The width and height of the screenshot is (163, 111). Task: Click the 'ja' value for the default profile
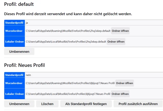[x=27, y=23]
